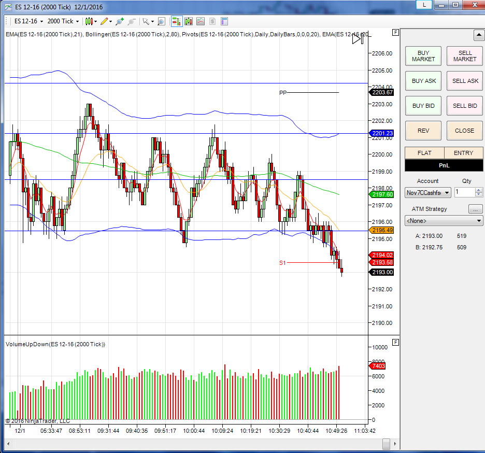Screen dimensions: 485x453
Task: Click the zoom frame magnifier icon
Action: pos(161,21)
